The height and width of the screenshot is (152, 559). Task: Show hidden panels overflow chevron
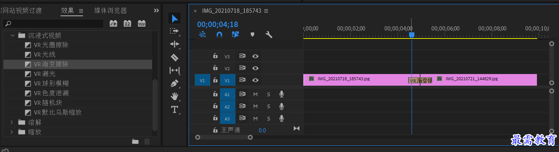pos(156,10)
